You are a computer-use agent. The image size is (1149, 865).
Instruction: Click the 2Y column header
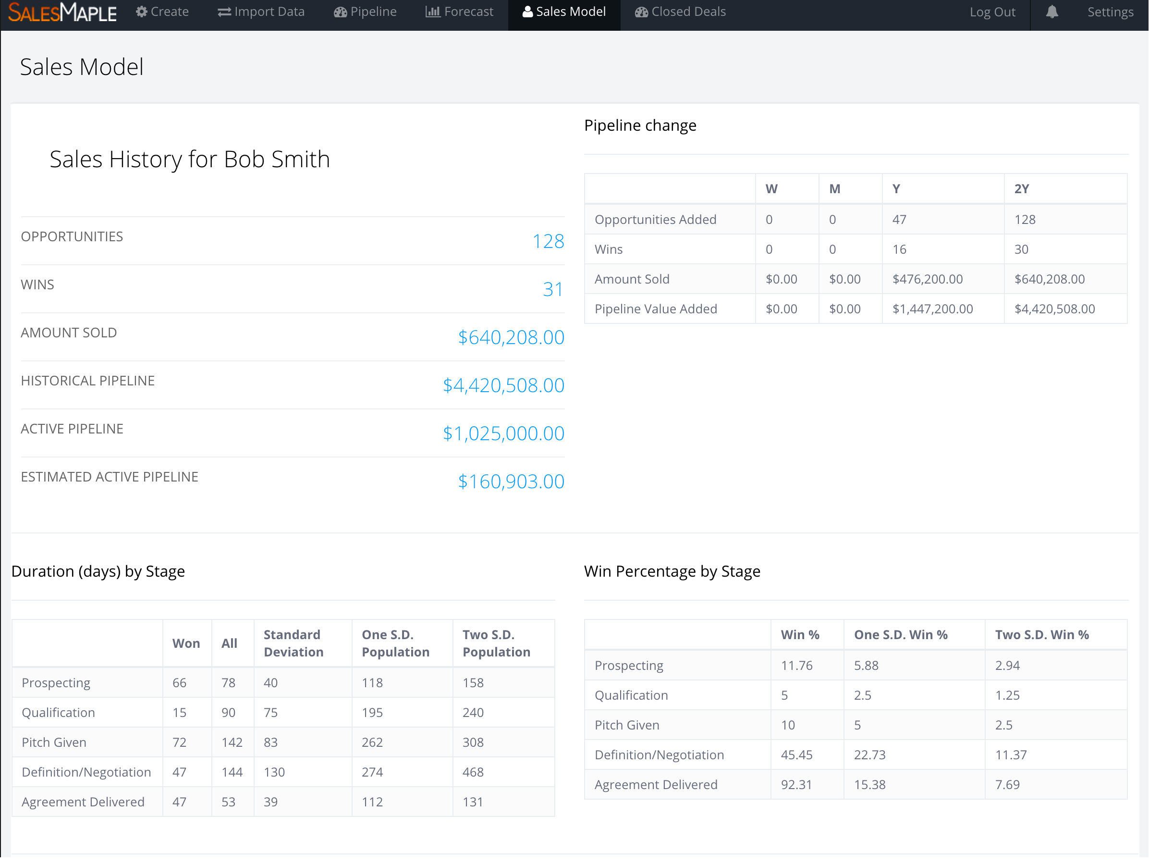(1021, 188)
